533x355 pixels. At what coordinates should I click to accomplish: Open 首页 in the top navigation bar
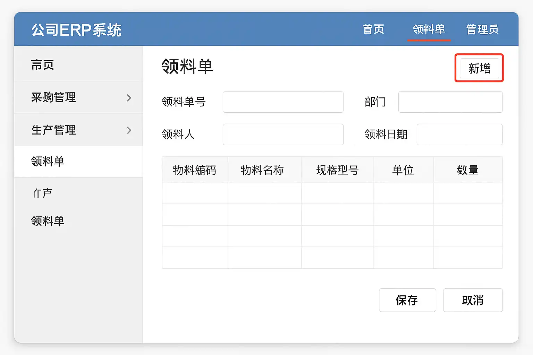[x=373, y=29]
